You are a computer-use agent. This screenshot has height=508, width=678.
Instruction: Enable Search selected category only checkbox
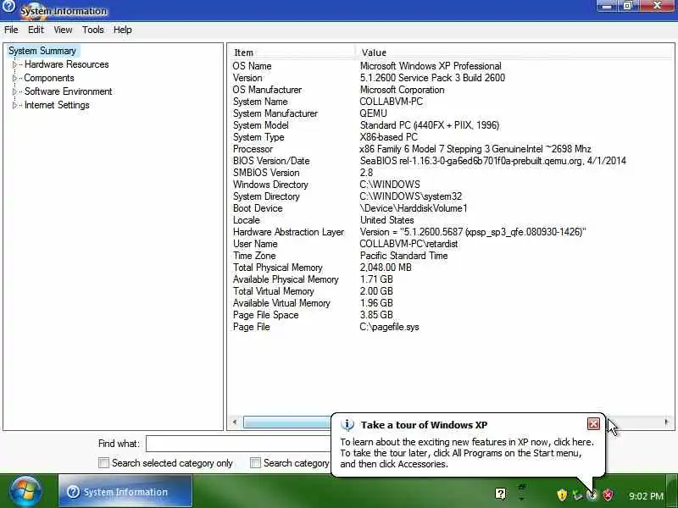[x=103, y=463]
